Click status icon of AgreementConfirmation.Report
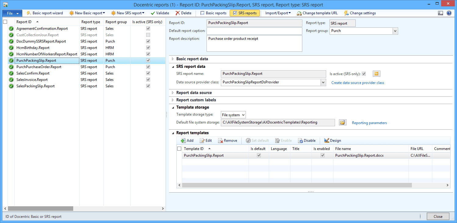 (11, 29)
